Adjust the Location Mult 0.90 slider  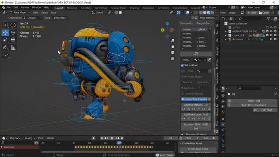[196, 124]
